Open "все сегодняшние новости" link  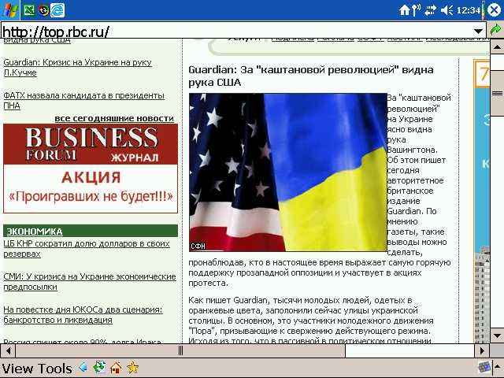pos(114,118)
